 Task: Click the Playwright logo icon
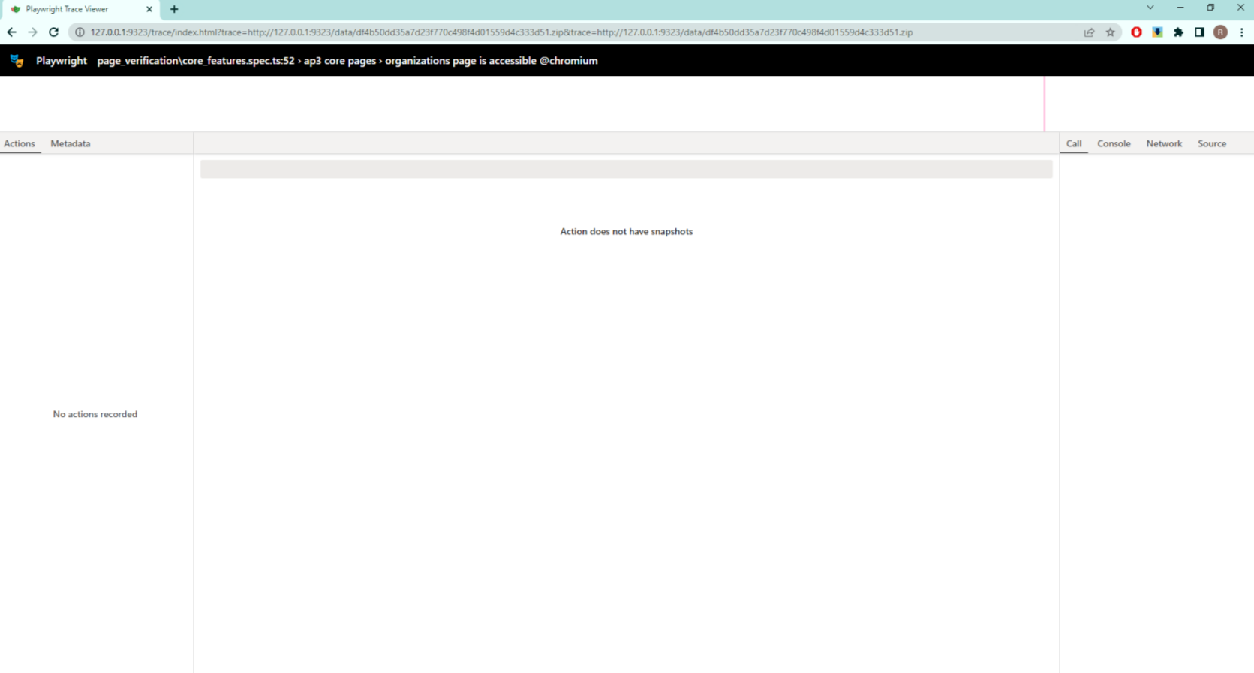pos(17,61)
